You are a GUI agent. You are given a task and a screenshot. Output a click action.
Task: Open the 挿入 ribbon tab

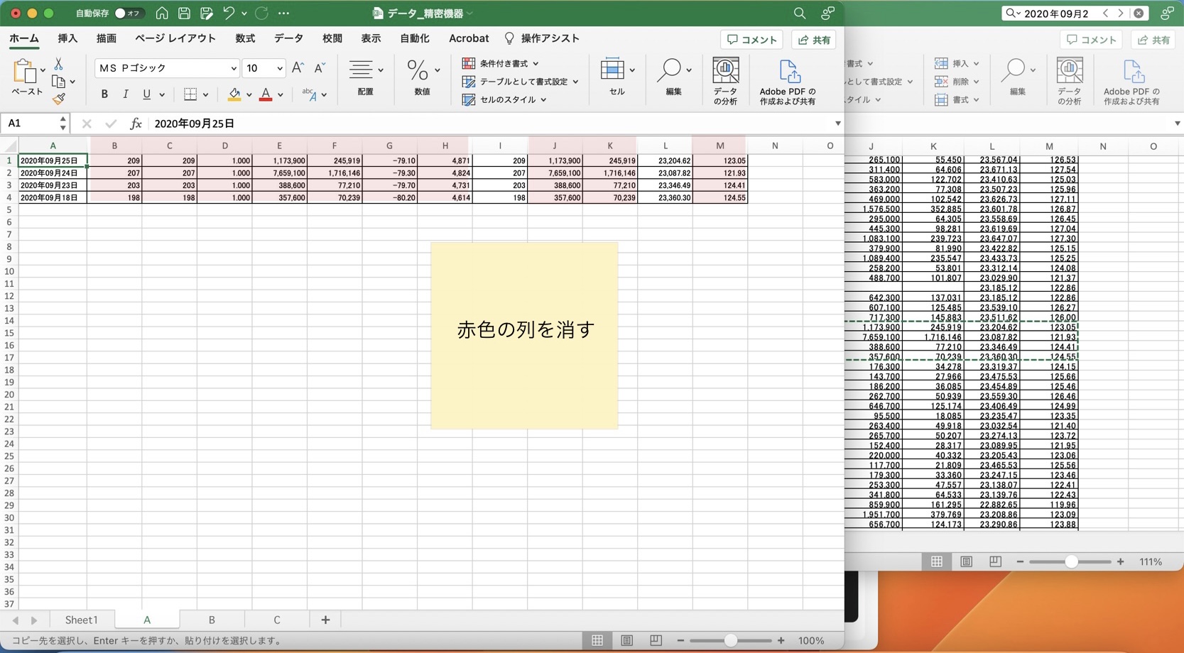click(67, 38)
